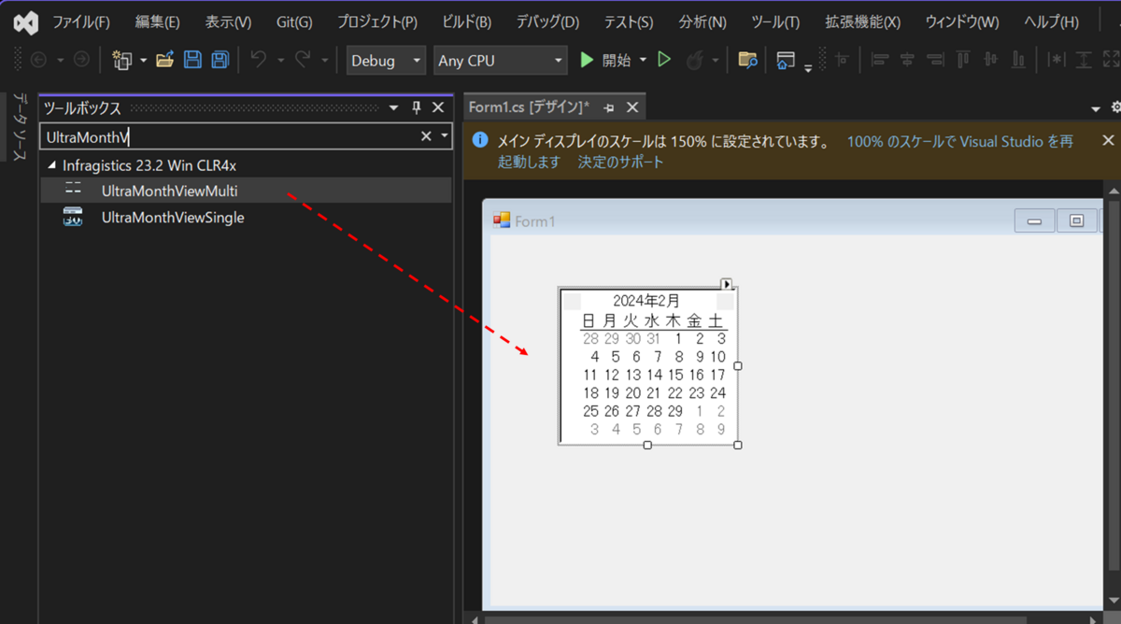The height and width of the screenshot is (624, 1121).
Task: Click the navigate backward arrow icon
Action: pyautogui.click(x=38, y=60)
